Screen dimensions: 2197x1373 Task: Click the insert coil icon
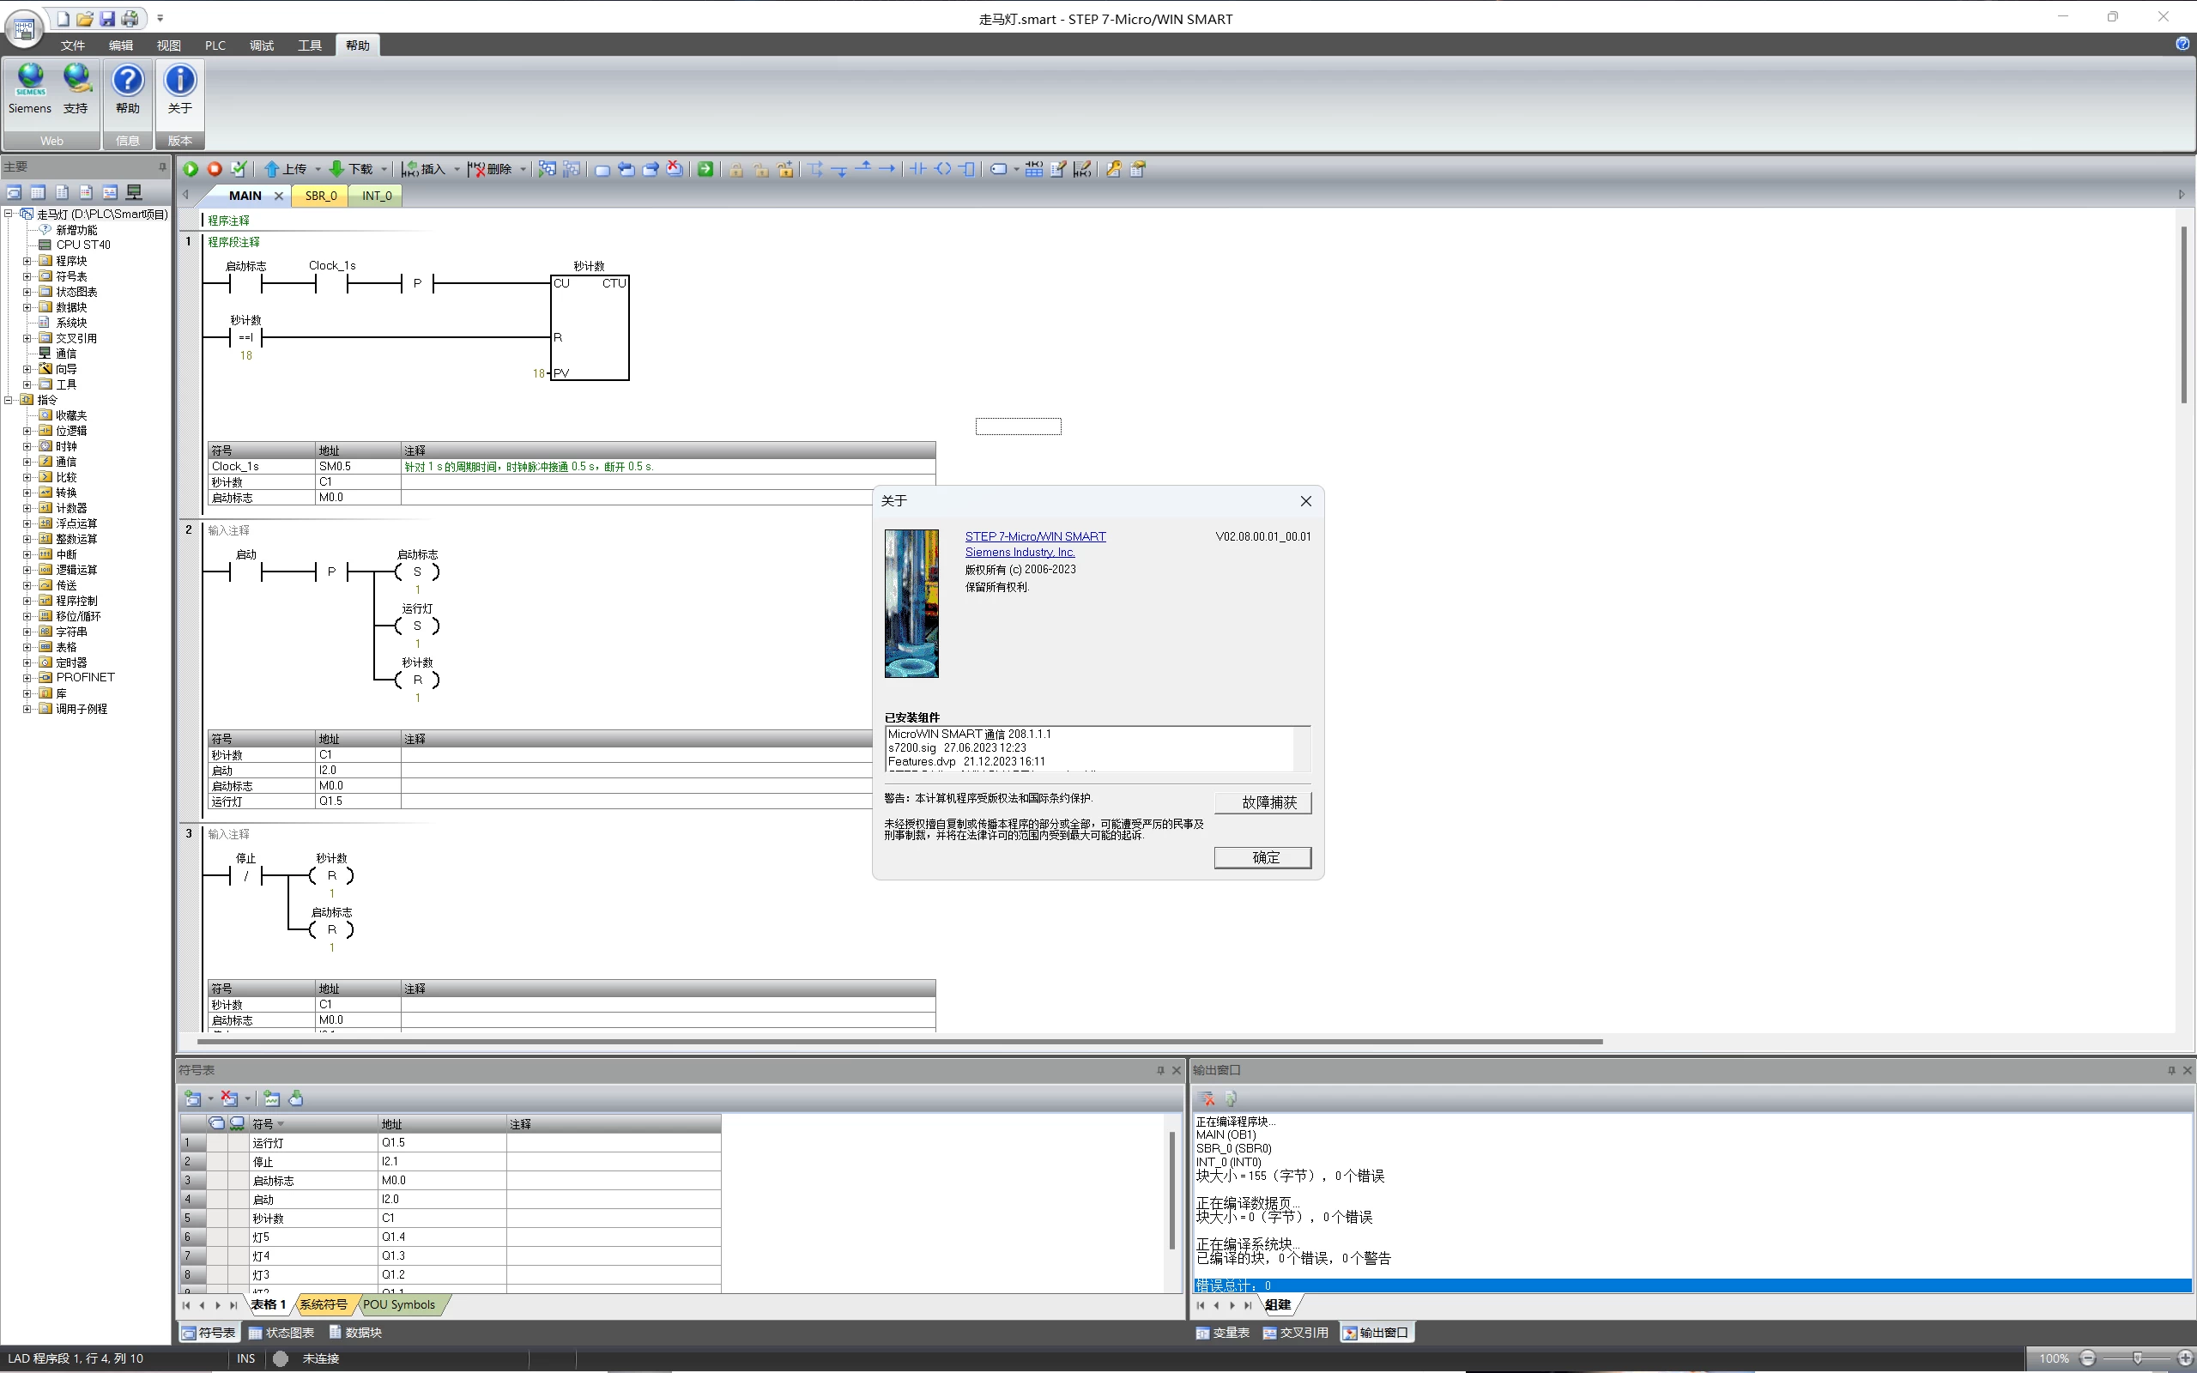(x=943, y=169)
